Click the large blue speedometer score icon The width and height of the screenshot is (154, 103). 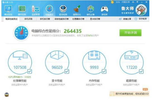tap(21, 33)
